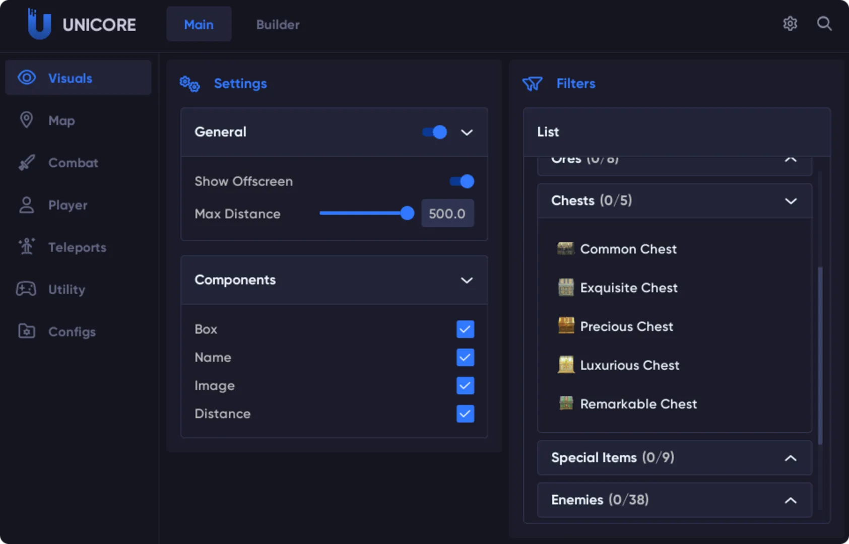Switch to the Builder tab

pos(278,24)
